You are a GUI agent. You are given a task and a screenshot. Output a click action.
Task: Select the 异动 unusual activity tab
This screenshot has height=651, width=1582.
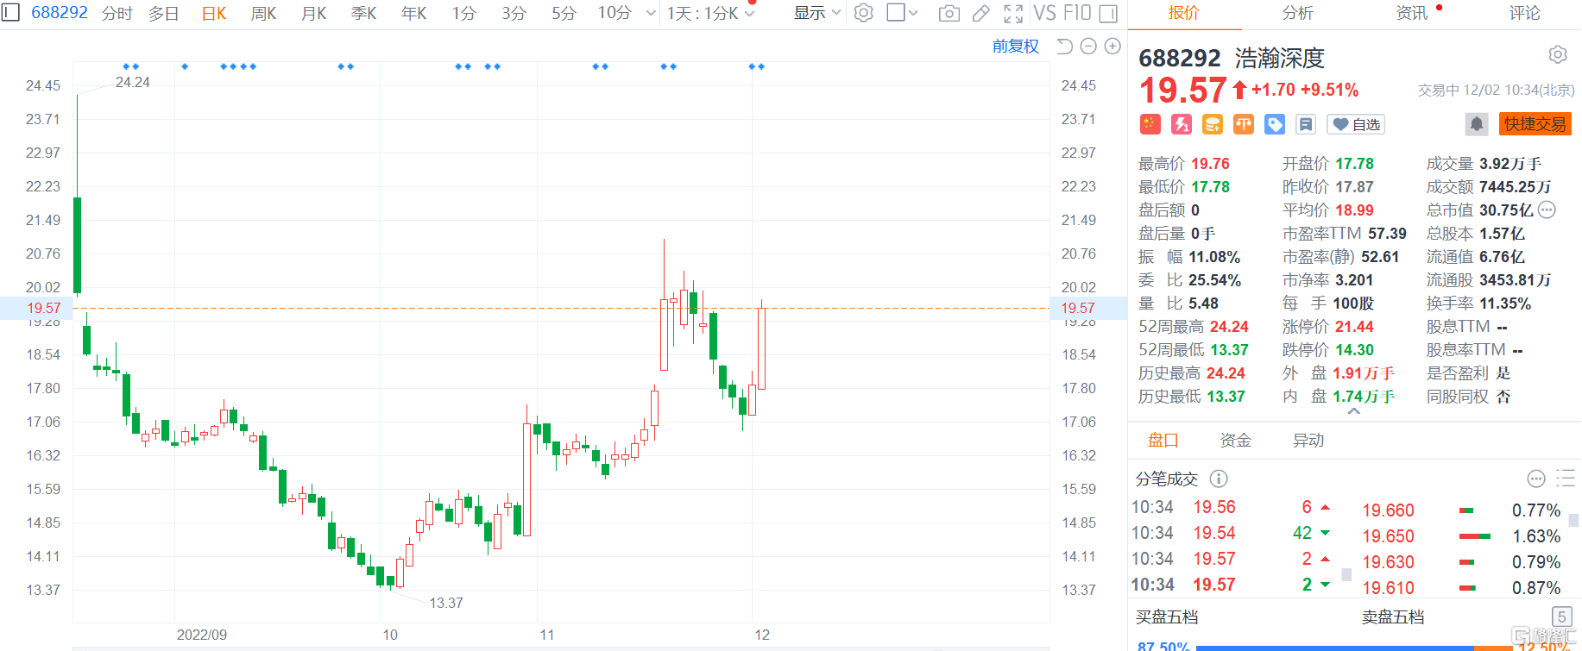[x=1308, y=440]
